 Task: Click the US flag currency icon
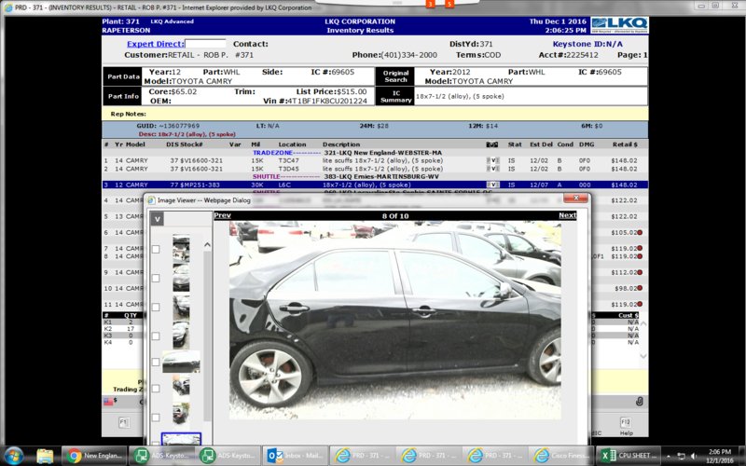pos(110,402)
